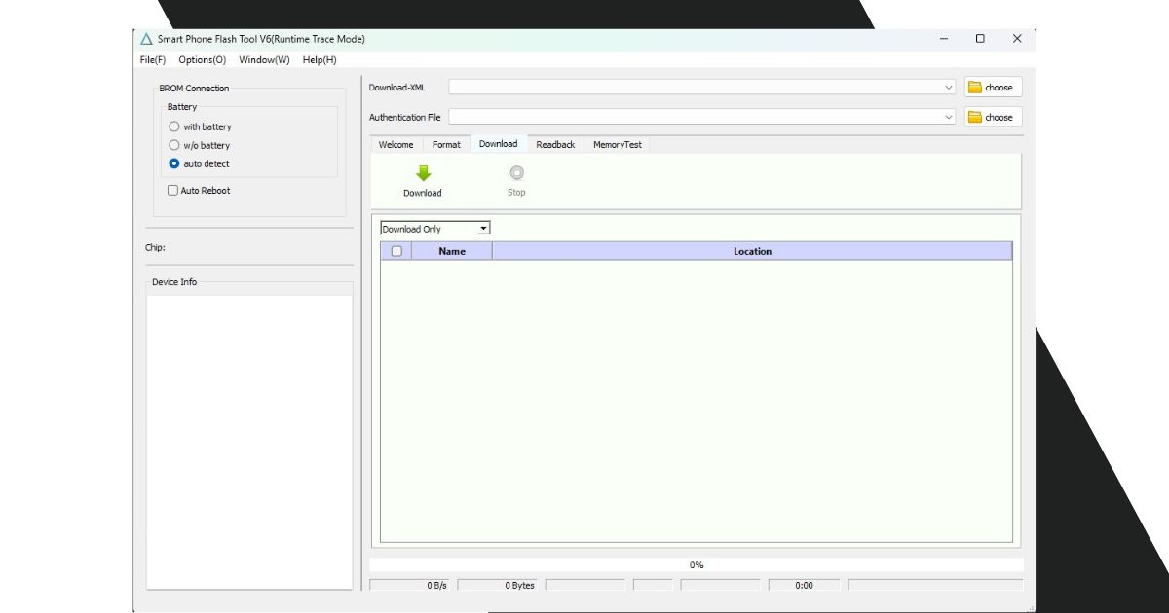Click folder icon beside Download-XML choose

point(974,88)
